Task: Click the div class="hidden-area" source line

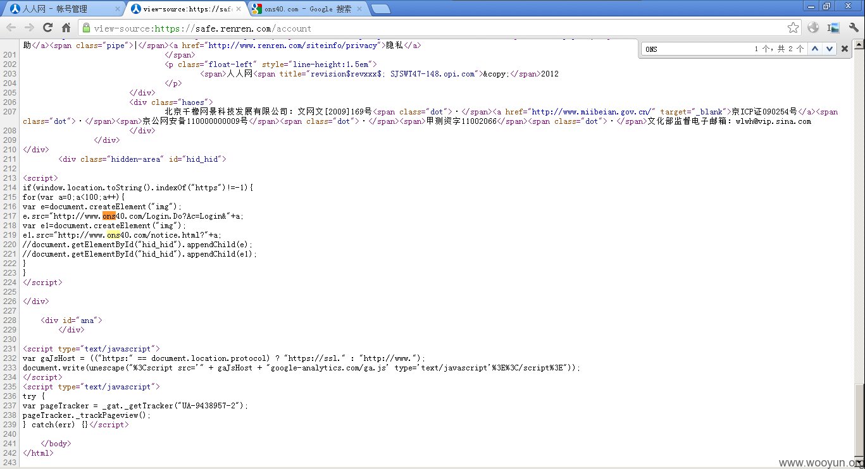Action: pyautogui.click(x=142, y=159)
